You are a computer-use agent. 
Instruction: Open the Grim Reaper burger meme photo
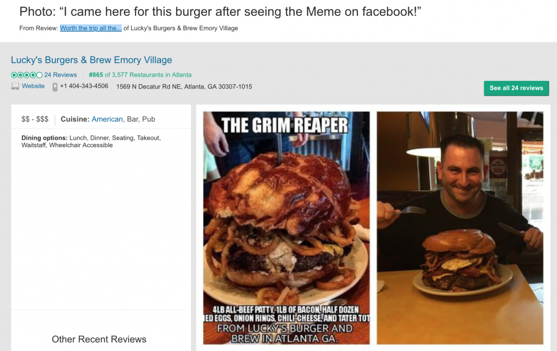[286, 228]
